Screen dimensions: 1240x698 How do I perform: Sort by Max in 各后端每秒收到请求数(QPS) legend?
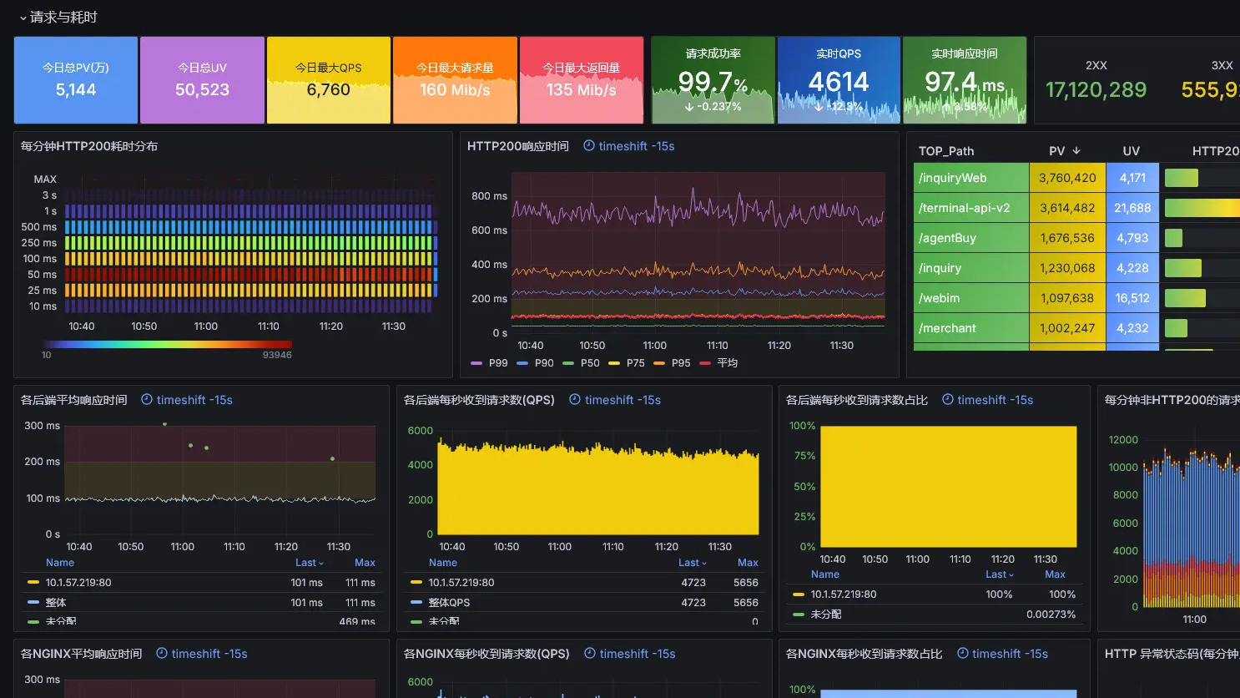point(748,563)
